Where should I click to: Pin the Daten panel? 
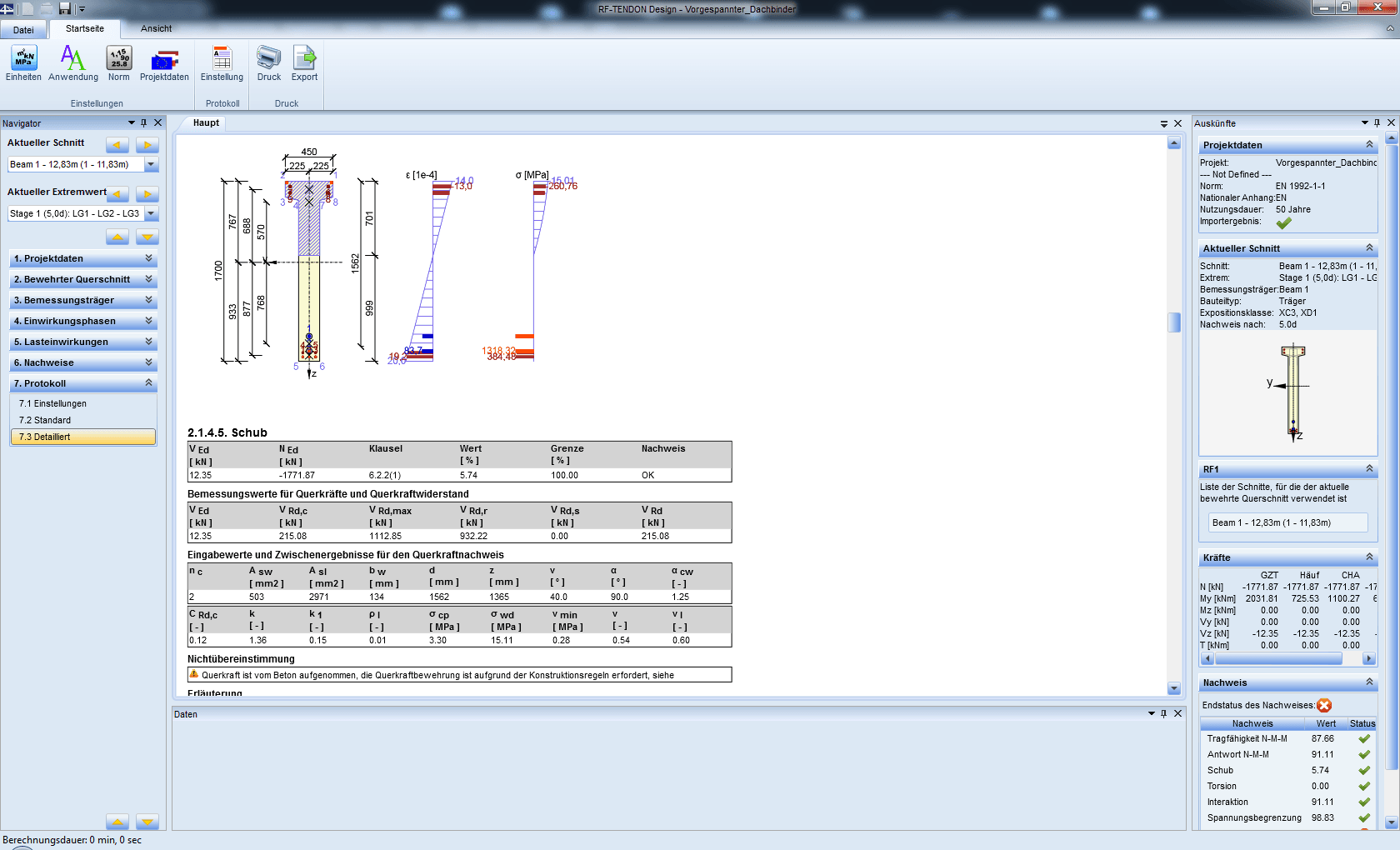point(1164,713)
